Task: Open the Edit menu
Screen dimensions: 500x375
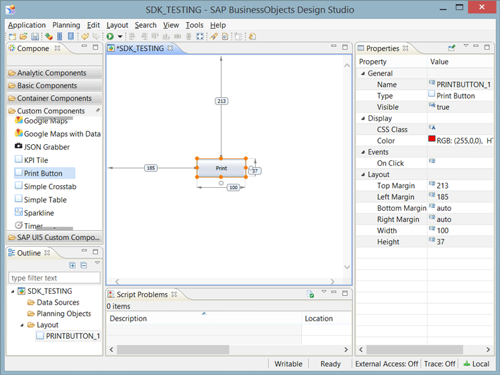Action: pyautogui.click(x=93, y=25)
